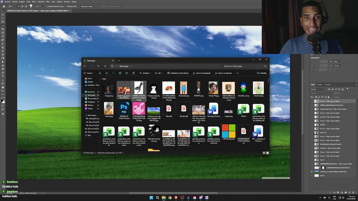
Task: Choose 'Subtract from selection' brush mode icon
Action: (26, 6)
